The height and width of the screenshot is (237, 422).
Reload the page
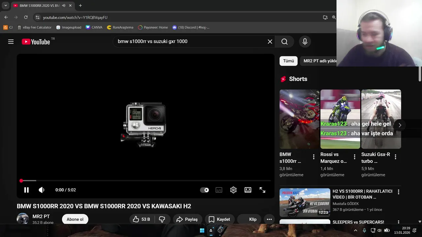click(26, 17)
